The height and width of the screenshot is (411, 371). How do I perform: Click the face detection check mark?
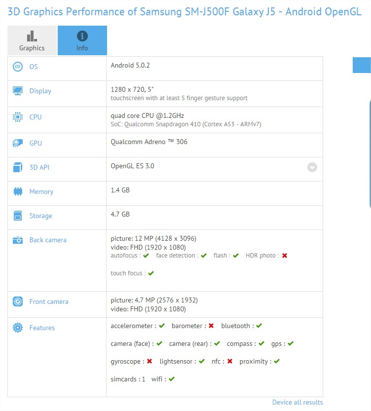pos(204,256)
